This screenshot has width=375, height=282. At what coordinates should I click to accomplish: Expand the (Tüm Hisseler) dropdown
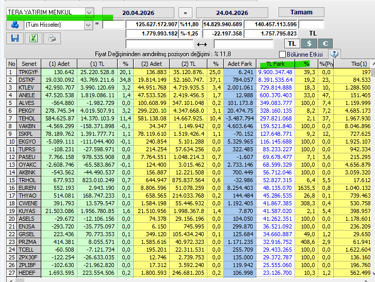[x=88, y=25]
